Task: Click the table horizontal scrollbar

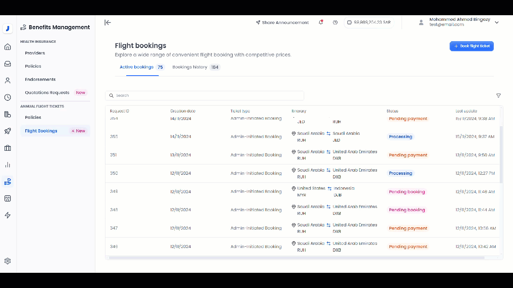Action: [x=297, y=258]
